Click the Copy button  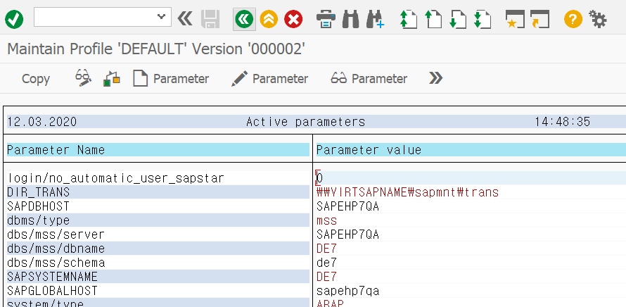click(x=36, y=79)
